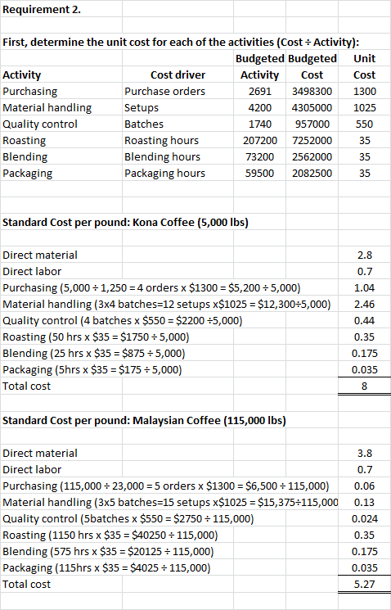Viewport: 391px width, 610px height.
Task: Select the budgeted cost value 7252000
Action: [x=312, y=140]
